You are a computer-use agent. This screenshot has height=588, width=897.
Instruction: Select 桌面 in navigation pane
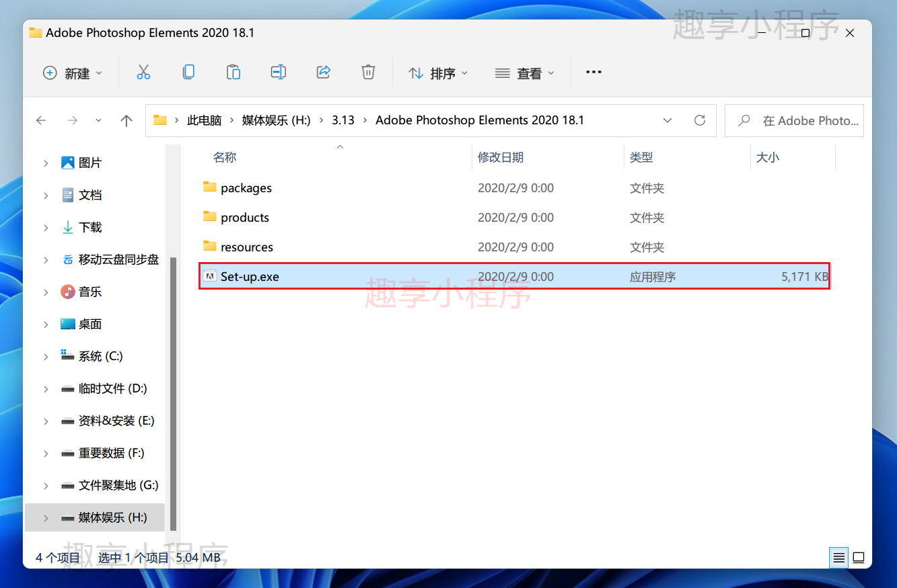pyautogui.click(x=90, y=324)
